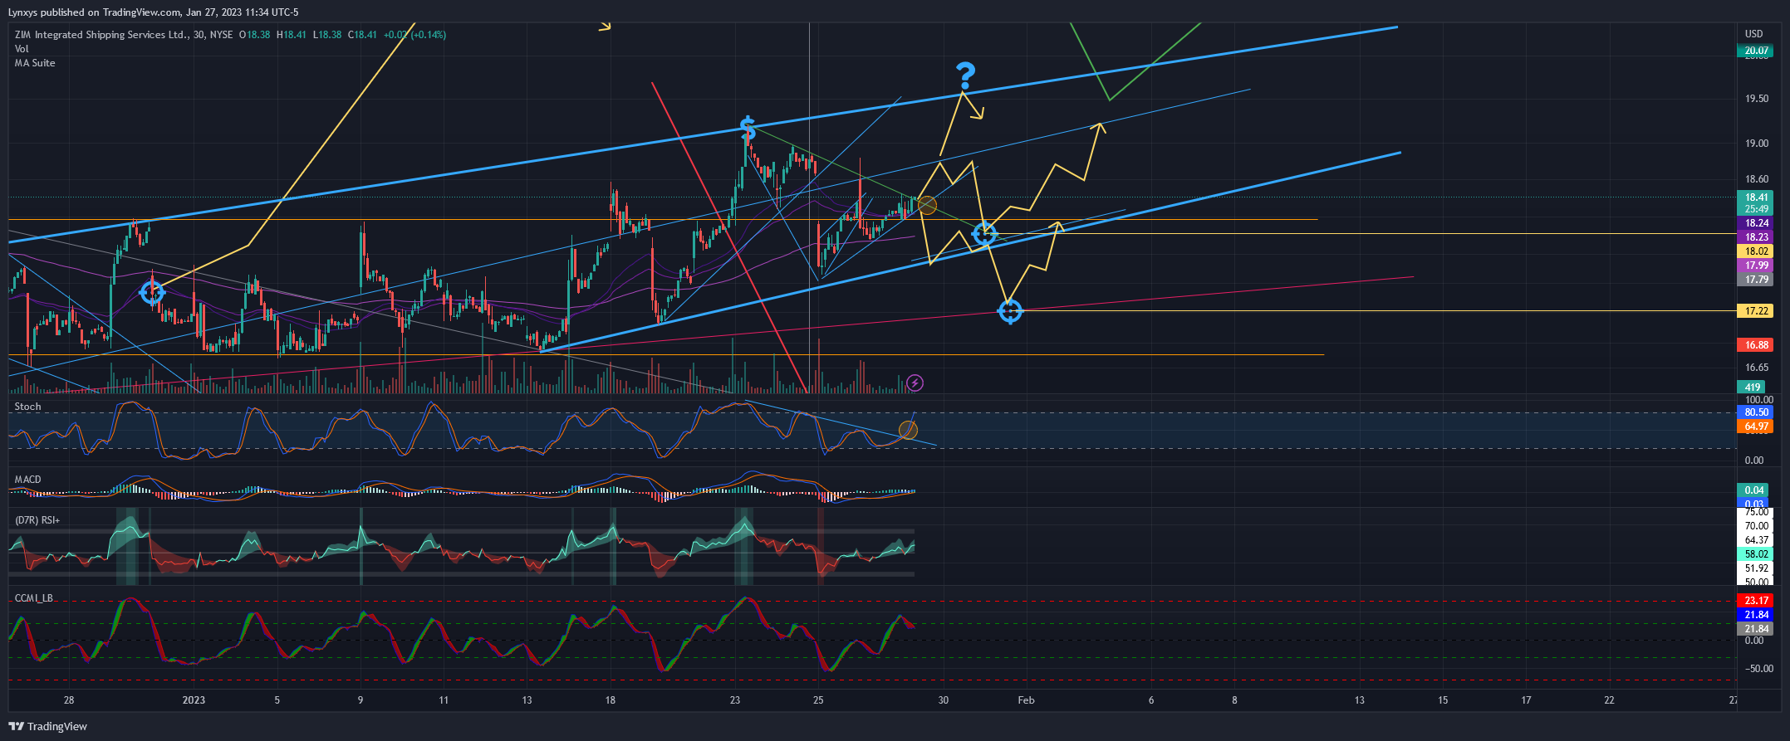Click the 2023 label on the time axis
This screenshot has height=741, width=1790.
[194, 700]
